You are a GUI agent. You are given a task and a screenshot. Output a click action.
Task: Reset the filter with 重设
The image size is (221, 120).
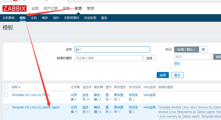pyautogui.click(x=177, y=75)
